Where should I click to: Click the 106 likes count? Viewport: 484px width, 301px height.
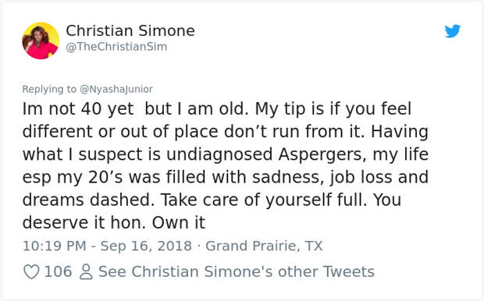point(58,271)
